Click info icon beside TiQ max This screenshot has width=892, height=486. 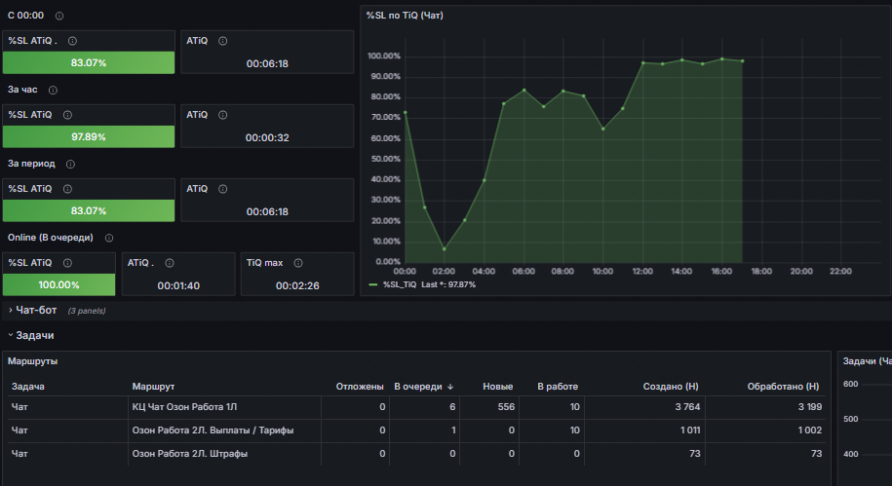click(298, 263)
